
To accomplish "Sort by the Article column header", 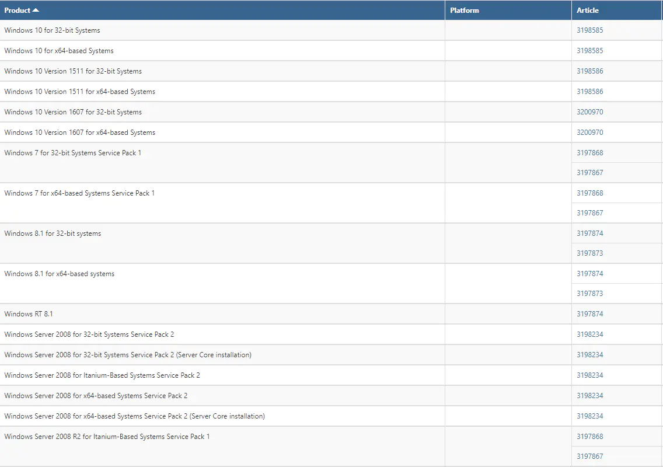I will point(588,10).
